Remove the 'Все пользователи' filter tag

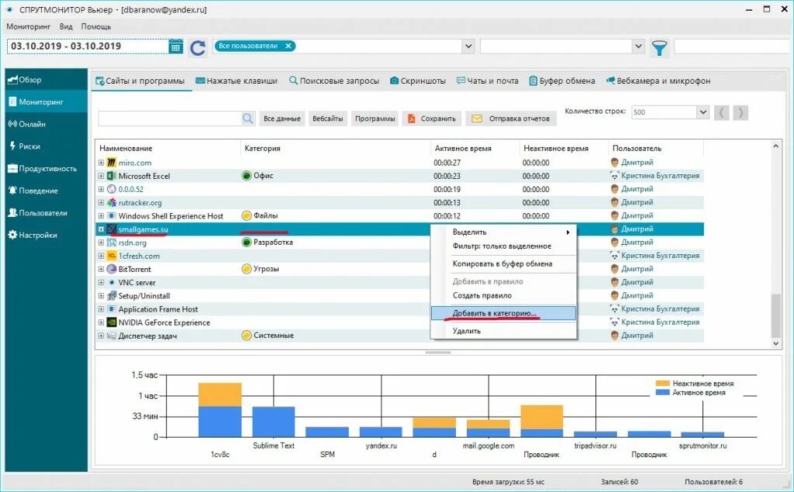tap(288, 46)
